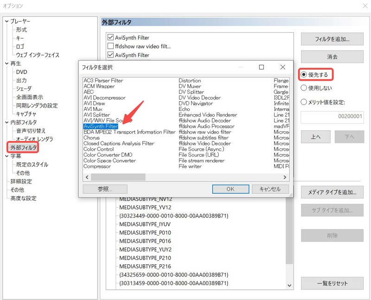
Task: Collapse the プレーヤー tree section
Action: click(x=6, y=21)
